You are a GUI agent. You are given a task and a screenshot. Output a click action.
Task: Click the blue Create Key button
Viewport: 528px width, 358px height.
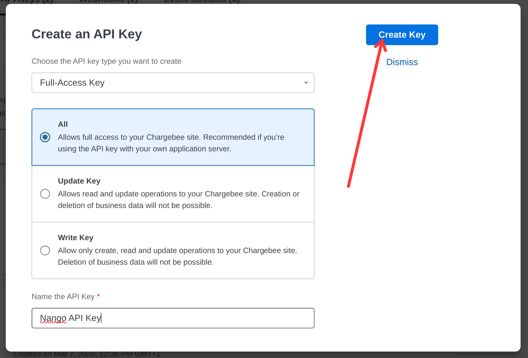(402, 35)
